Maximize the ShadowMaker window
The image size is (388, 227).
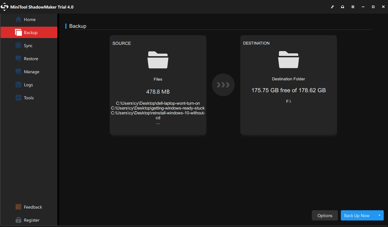373,7
